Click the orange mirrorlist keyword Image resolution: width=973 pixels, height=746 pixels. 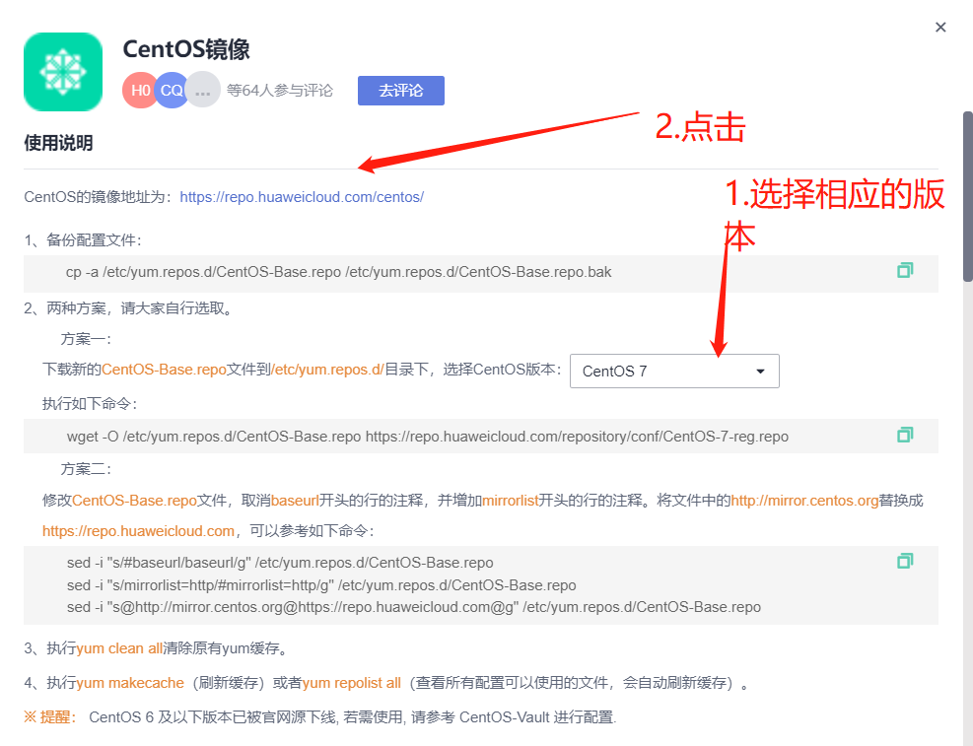(x=510, y=501)
